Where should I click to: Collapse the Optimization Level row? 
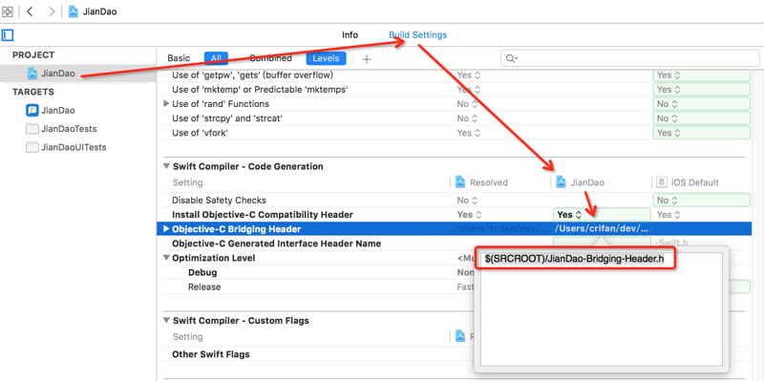click(x=166, y=258)
